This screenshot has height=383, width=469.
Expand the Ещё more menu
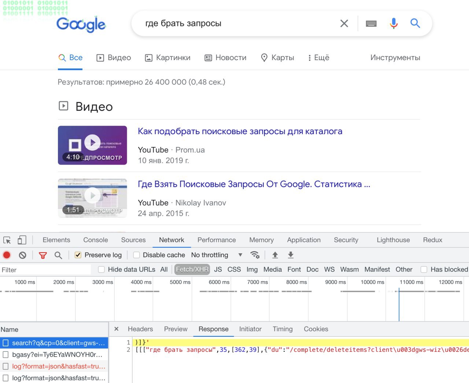click(318, 58)
